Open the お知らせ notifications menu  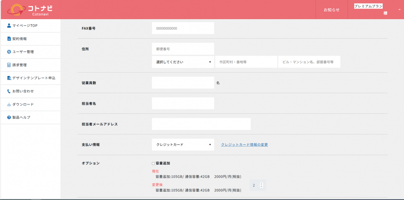coord(331,10)
